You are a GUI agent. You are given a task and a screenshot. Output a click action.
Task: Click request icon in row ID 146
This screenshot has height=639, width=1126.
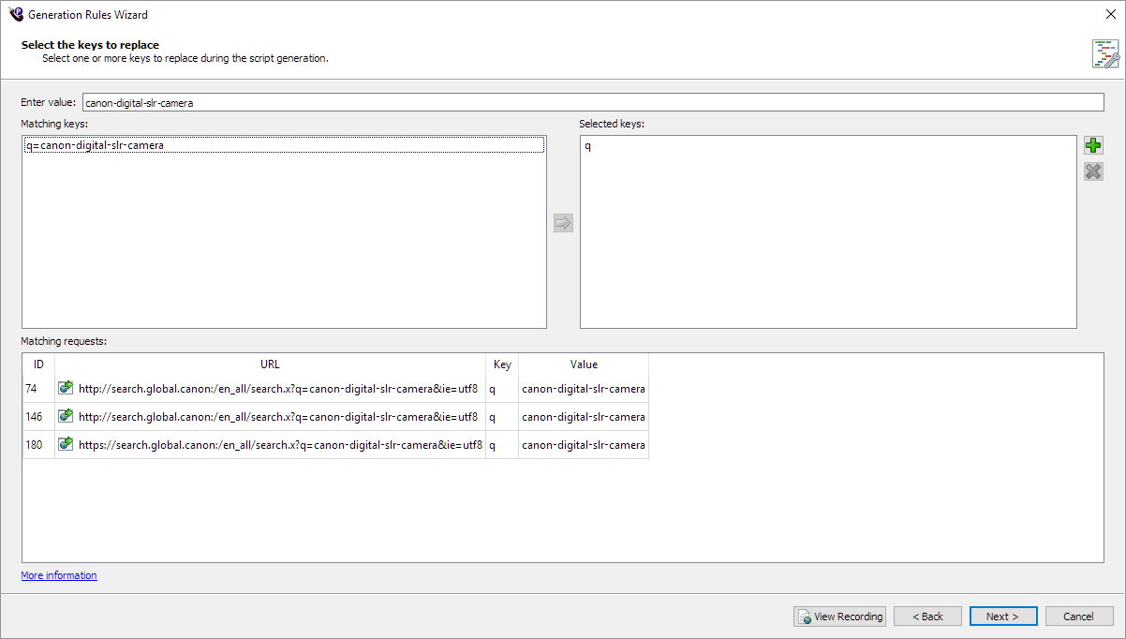(67, 416)
